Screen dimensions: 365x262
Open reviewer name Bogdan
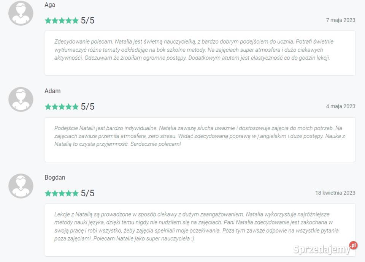pyautogui.click(x=55, y=177)
